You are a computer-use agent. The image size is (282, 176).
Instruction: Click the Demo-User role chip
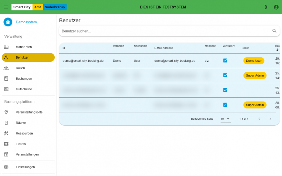[x=254, y=61]
